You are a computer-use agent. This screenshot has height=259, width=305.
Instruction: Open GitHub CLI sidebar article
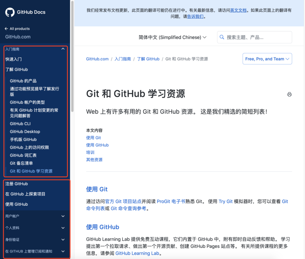click(x=20, y=124)
